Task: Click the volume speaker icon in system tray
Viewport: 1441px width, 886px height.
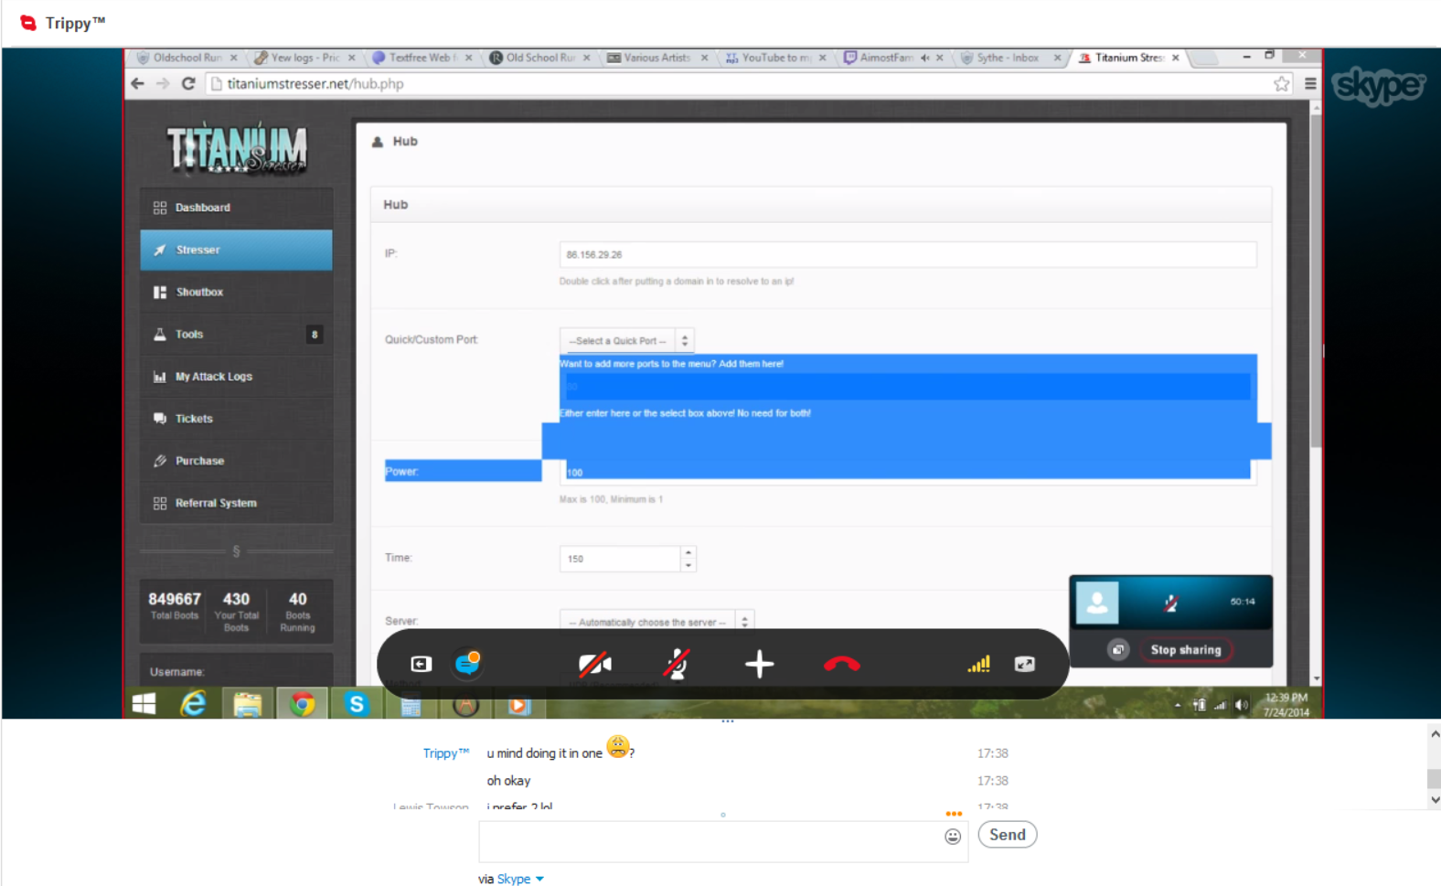Action: point(1241,705)
